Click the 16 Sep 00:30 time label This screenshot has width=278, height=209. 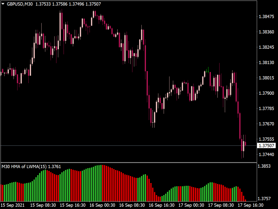click(x=102, y=205)
